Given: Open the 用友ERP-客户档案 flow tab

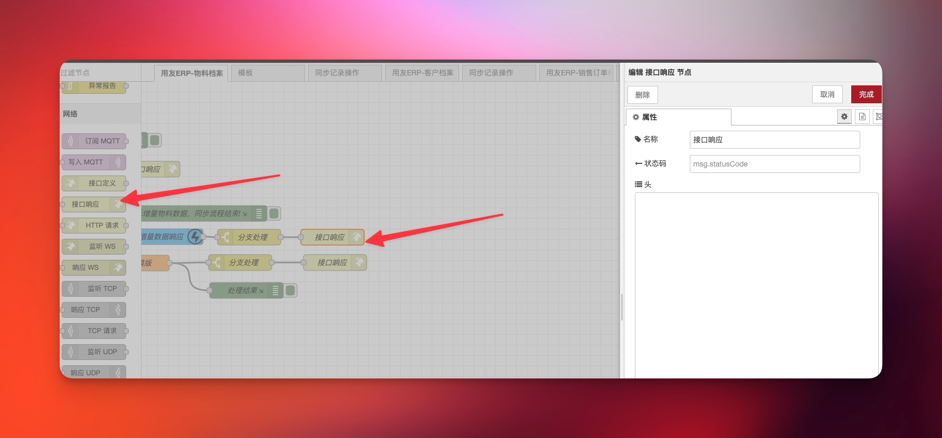Looking at the screenshot, I should pos(422,73).
